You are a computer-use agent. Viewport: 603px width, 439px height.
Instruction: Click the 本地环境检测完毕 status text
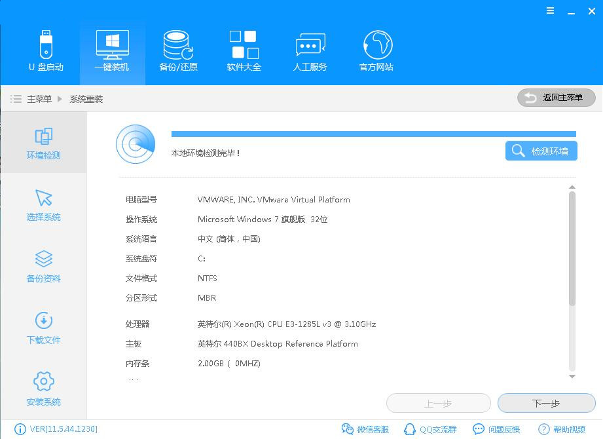(206, 153)
